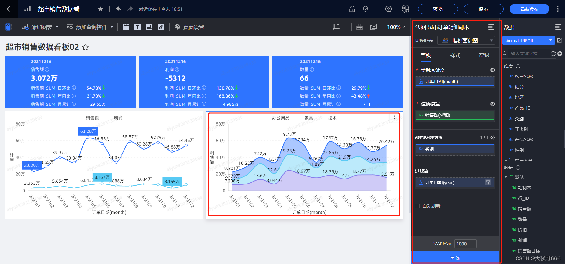Insert a tab container widget
This screenshot has width=565, height=264.
pos(126,27)
